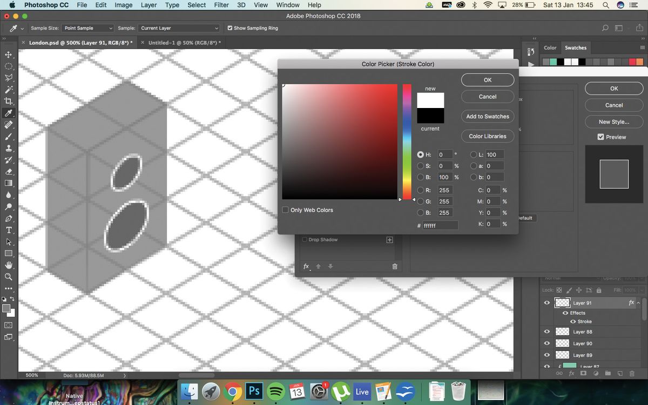Screen dimensions: 648x405
Task: Open the Filter menu
Action: click(x=221, y=5)
